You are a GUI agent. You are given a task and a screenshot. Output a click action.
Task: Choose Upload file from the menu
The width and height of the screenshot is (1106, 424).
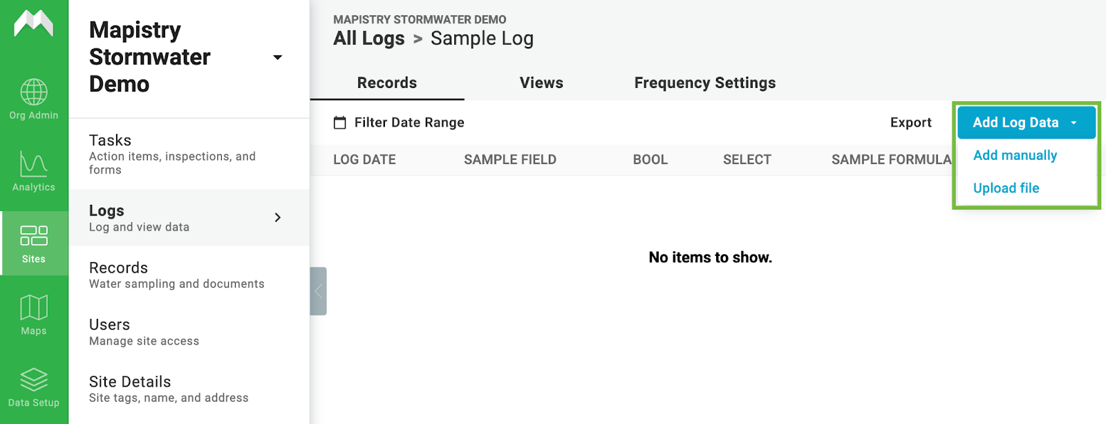[x=1006, y=187]
